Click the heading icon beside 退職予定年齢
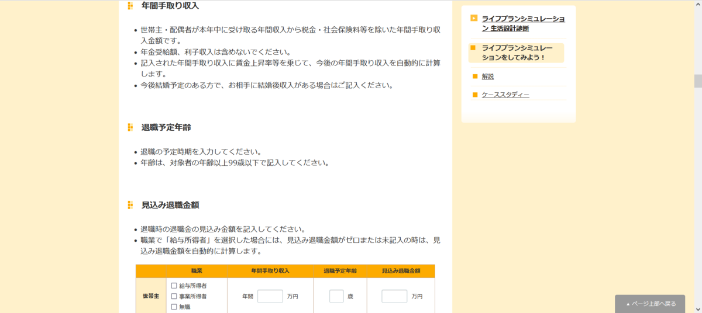702x313 pixels. point(130,127)
